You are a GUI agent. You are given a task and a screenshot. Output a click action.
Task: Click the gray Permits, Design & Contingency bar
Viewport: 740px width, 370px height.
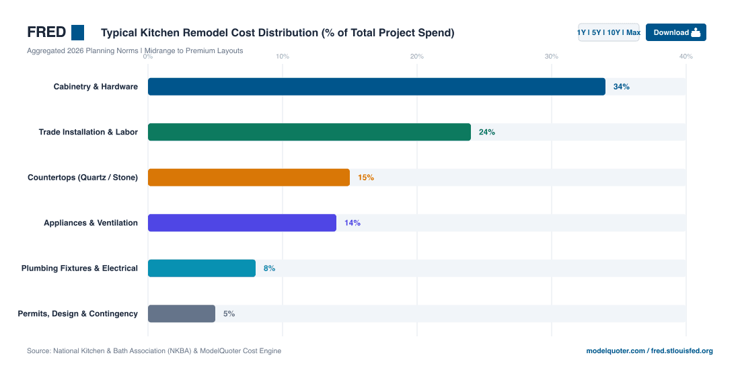182,313
